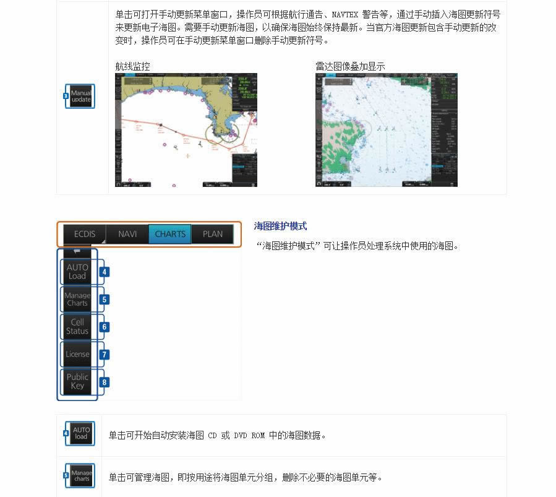Open the radar image overlay screenshot
This screenshot has width=556, height=497.
[x=386, y=130]
